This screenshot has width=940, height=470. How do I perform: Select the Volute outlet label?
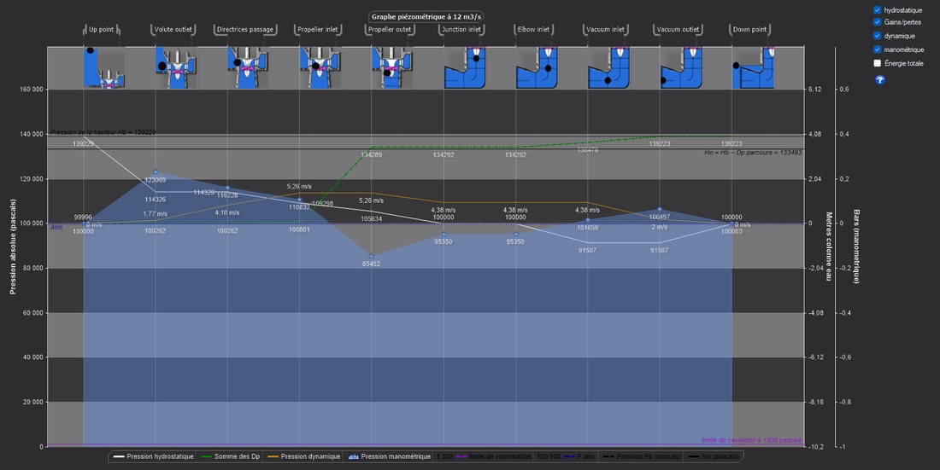pyautogui.click(x=173, y=29)
